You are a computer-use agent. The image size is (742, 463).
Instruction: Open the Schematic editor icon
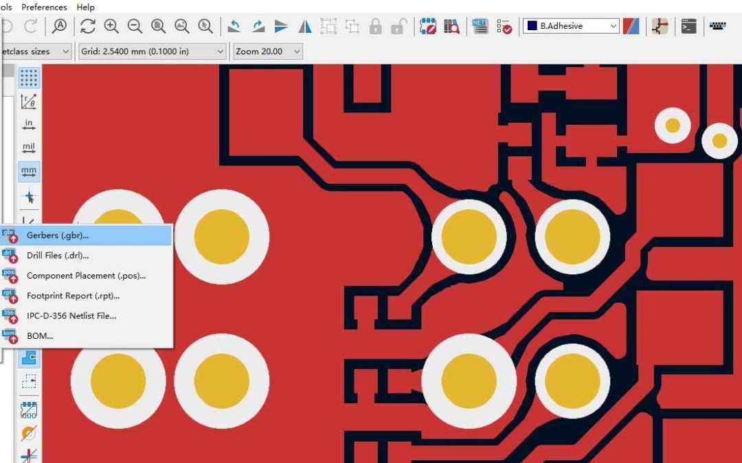(x=660, y=26)
